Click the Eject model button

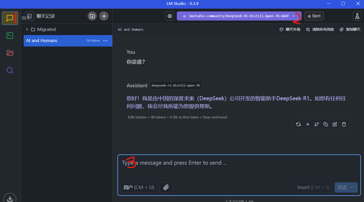[x=314, y=16]
